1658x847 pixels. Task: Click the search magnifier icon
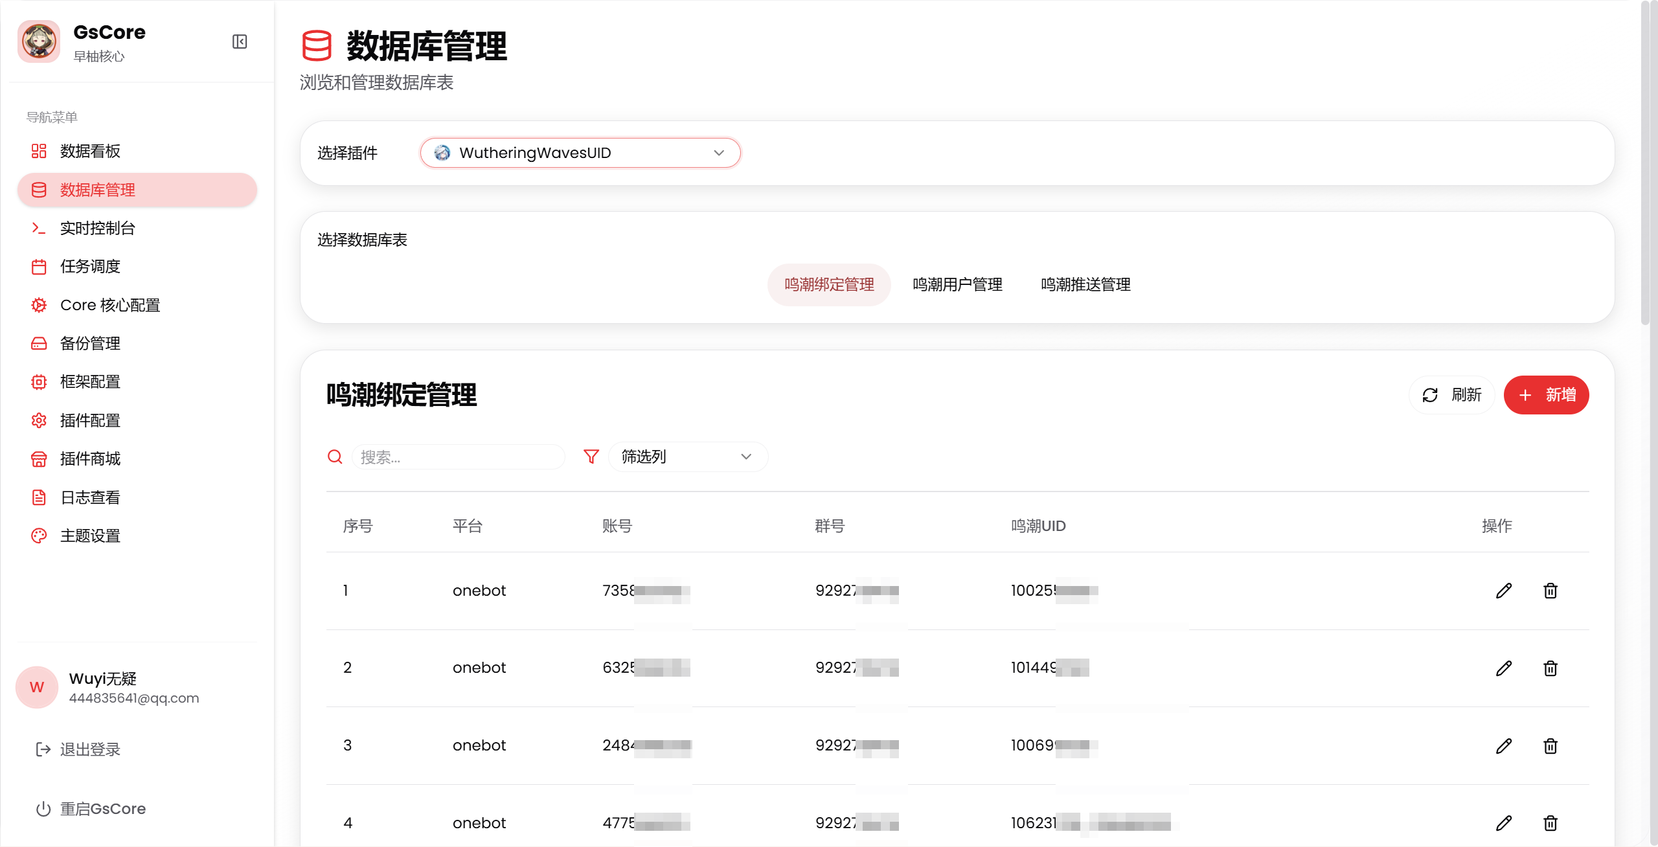(x=335, y=457)
